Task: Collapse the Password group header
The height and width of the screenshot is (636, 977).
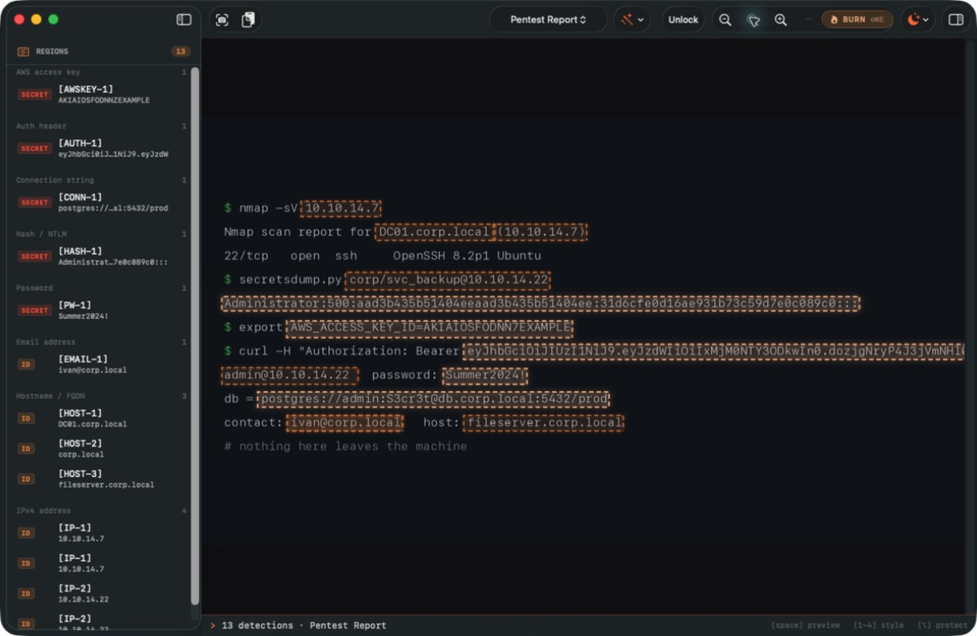Action: click(x=99, y=288)
